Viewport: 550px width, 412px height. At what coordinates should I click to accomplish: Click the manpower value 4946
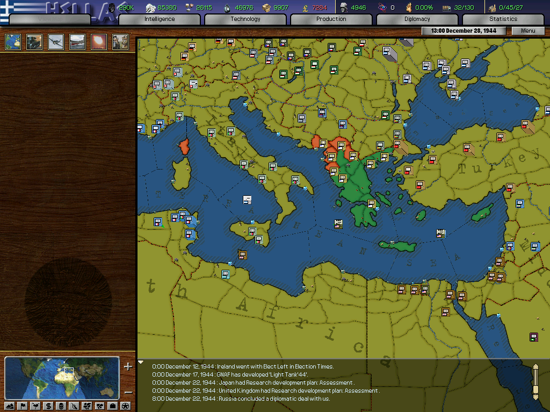[x=358, y=8]
